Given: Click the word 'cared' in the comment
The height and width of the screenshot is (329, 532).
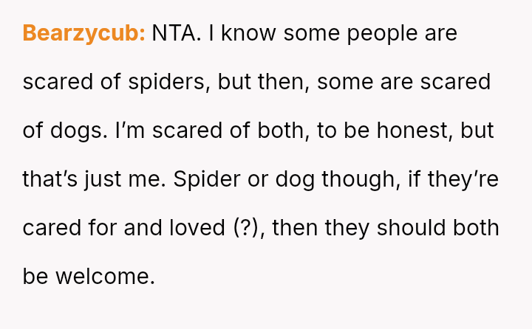Looking at the screenshot, I should [x=50, y=228].
